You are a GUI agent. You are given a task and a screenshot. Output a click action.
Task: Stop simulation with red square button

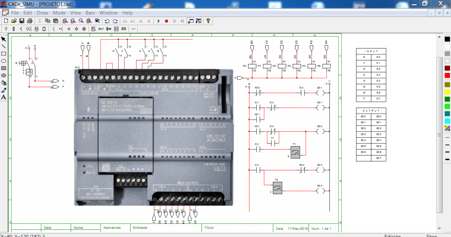point(166,21)
